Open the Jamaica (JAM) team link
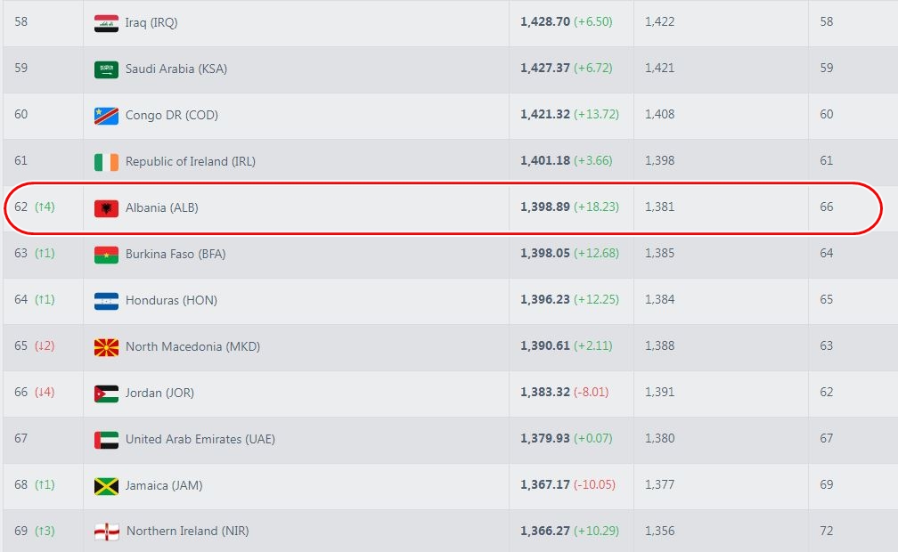The height and width of the screenshot is (552, 898). click(x=162, y=485)
